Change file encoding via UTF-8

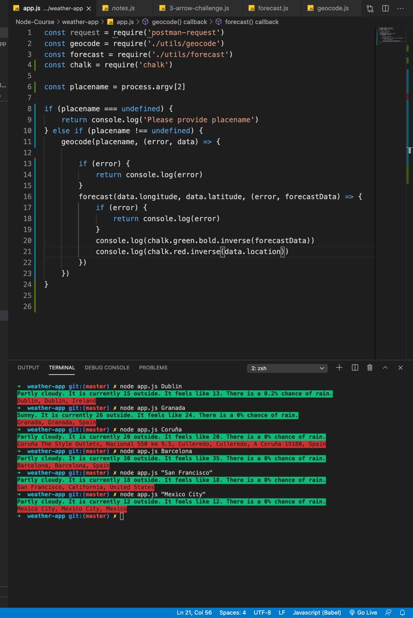click(262, 612)
